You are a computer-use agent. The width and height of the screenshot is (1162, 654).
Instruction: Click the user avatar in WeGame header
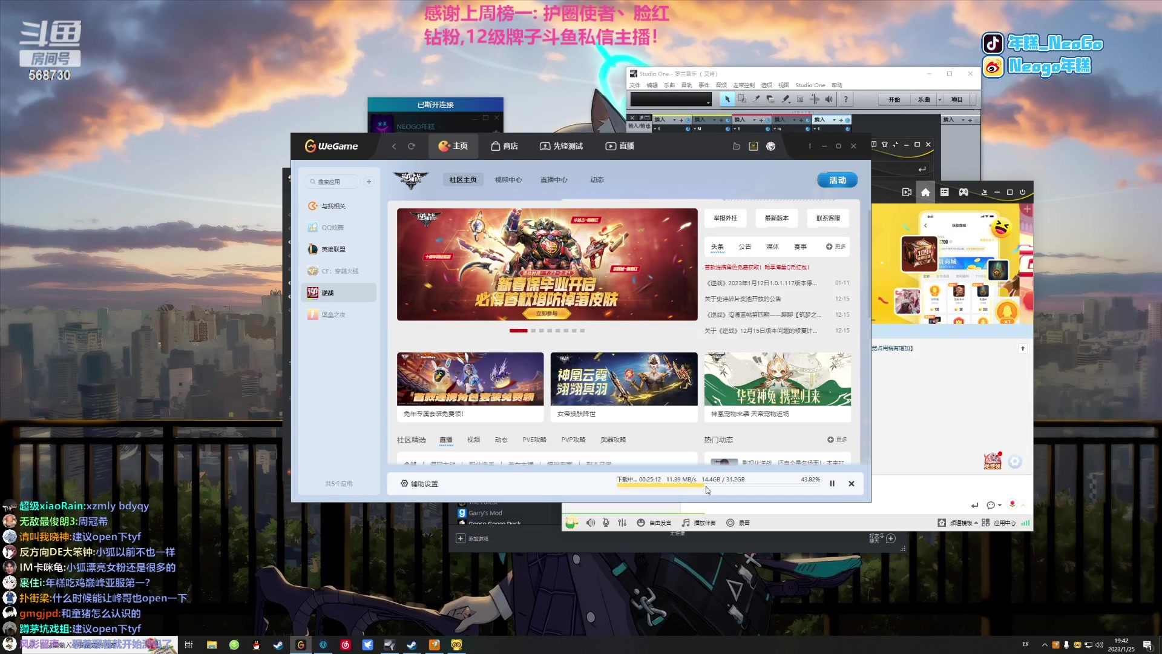pyautogui.click(x=770, y=146)
